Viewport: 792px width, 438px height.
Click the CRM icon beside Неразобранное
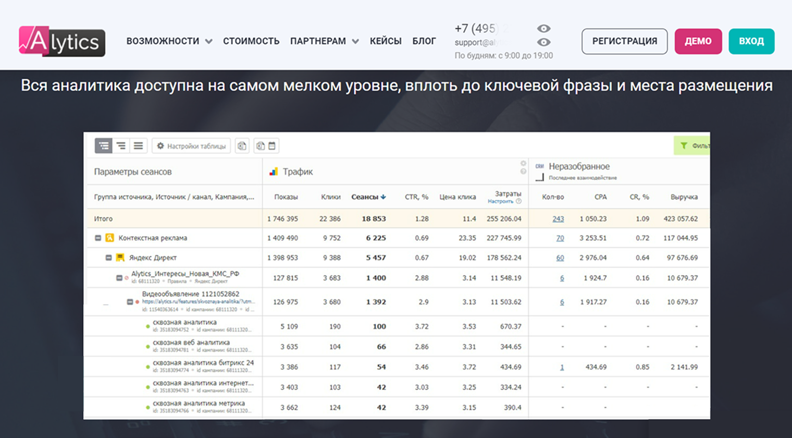click(540, 166)
